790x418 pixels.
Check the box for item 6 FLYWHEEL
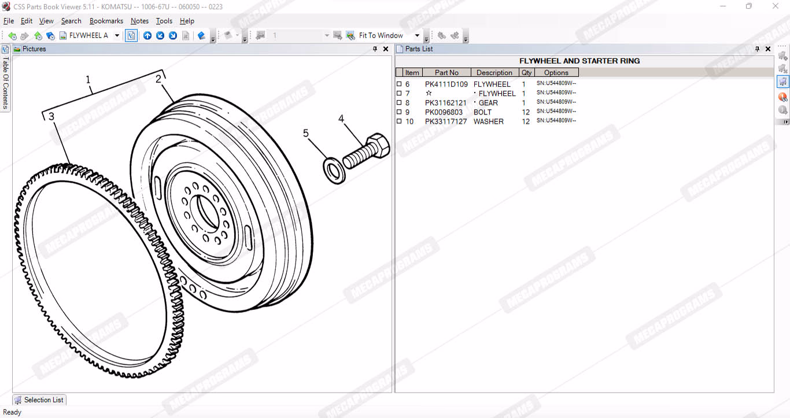pyautogui.click(x=399, y=84)
